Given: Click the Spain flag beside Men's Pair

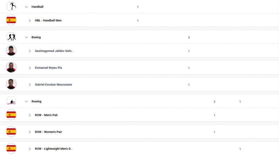Looking at the screenshot, I should 11,115.
